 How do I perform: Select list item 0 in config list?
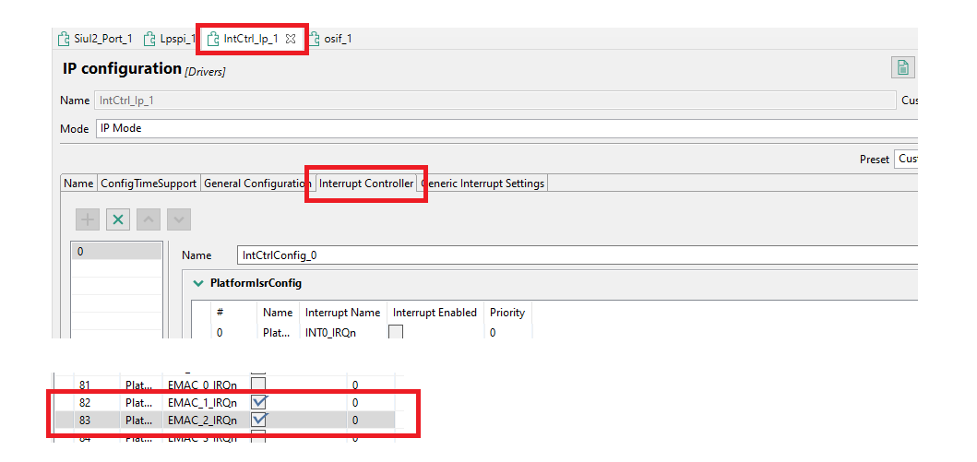[x=116, y=252]
